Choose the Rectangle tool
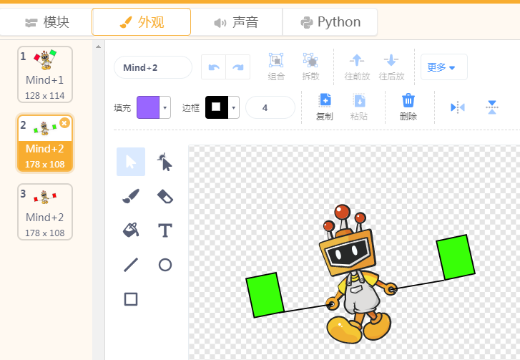The width and height of the screenshot is (520, 360). [131, 299]
